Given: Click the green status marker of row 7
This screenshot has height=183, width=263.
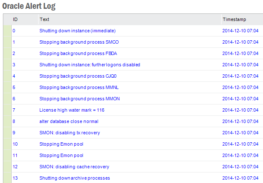Looking at the screenshot, I should click(x=7, y=110).
